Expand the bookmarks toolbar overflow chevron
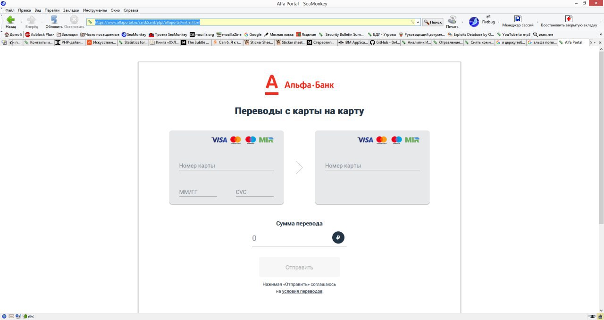This screenshot has width=604, height=320. (x=600, y=34)
